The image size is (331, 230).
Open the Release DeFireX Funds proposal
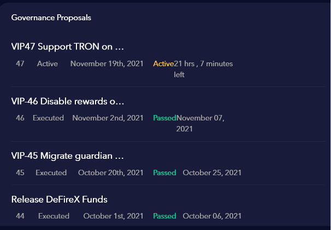click(x=60, y=199)
